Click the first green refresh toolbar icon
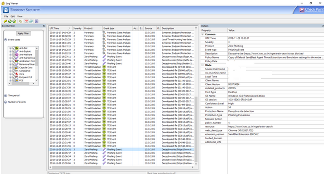 pyautogui.click(x=10, y=21)
